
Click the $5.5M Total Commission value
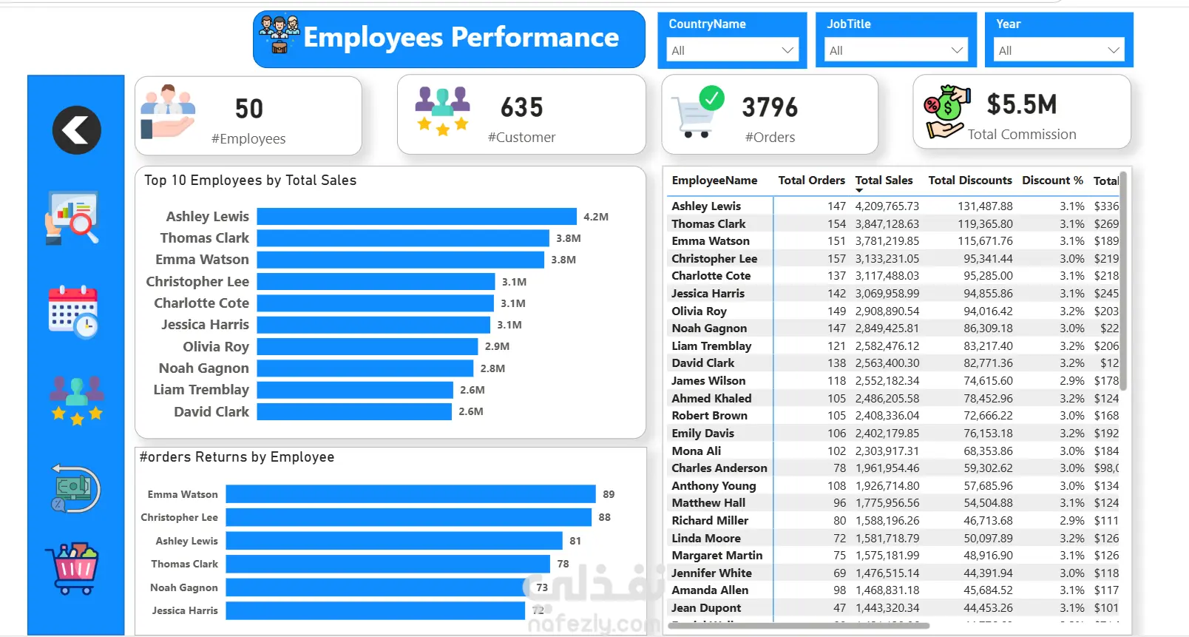[1022, 104]
